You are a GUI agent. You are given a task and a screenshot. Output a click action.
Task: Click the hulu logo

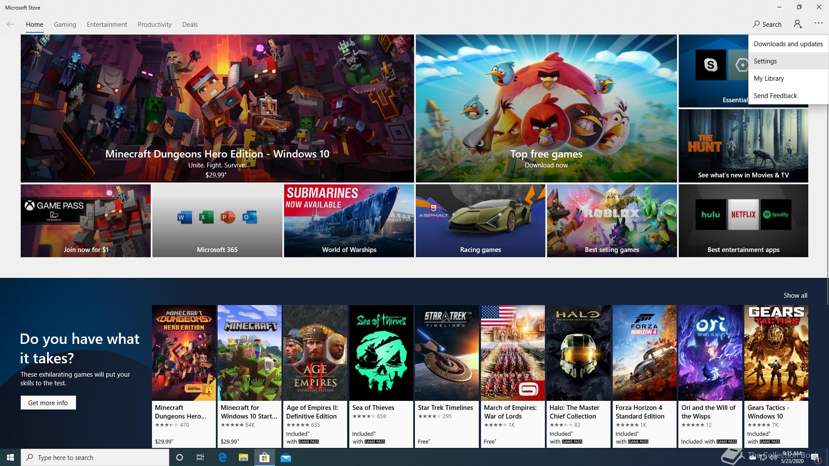pyautogui.click(x=711, y=214)
